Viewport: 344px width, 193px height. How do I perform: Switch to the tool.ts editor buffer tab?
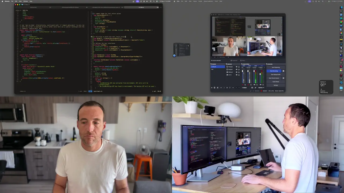click(x=25, y=10)
